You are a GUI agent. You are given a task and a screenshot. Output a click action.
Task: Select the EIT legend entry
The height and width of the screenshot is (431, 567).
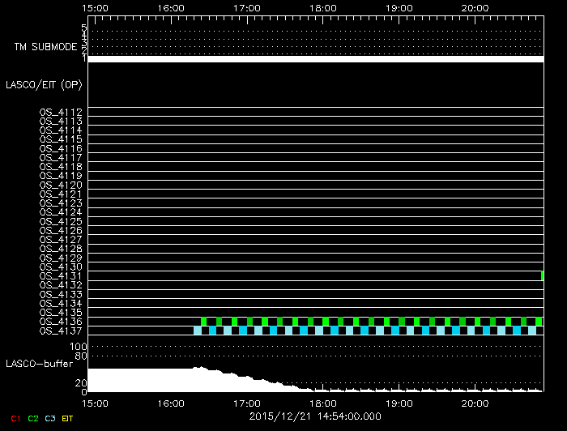(x=68, y=418)
